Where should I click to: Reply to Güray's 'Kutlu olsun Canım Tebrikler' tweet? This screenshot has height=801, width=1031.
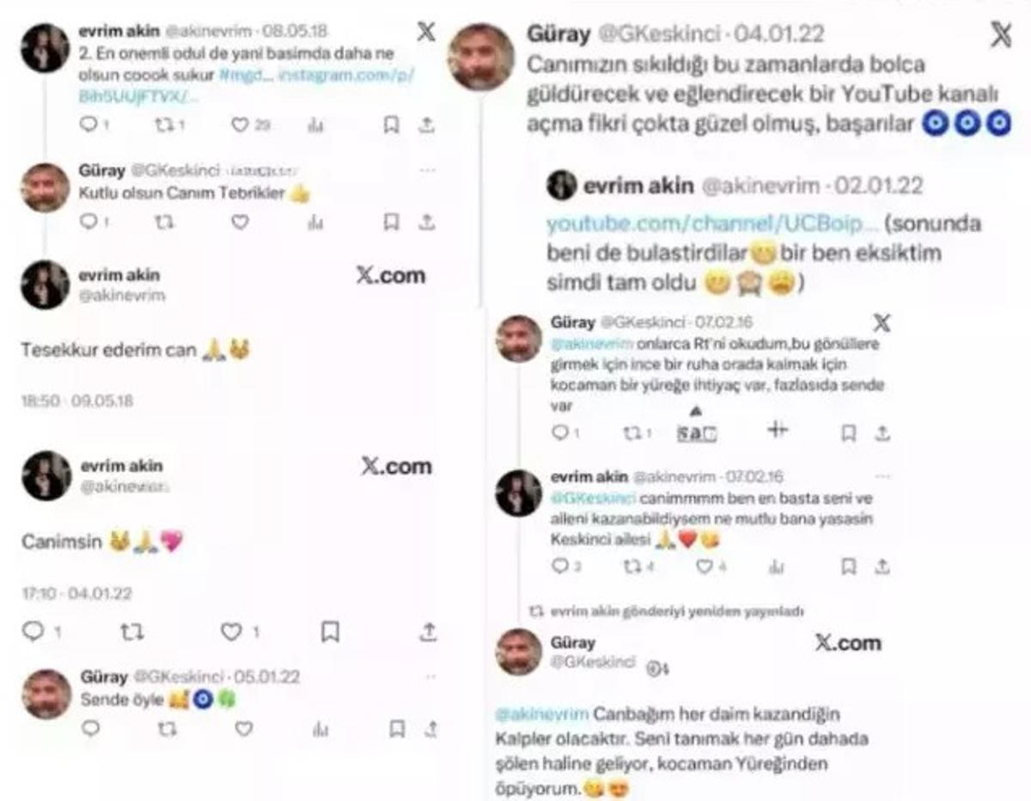pyautogui.click(x=88, y=223)
